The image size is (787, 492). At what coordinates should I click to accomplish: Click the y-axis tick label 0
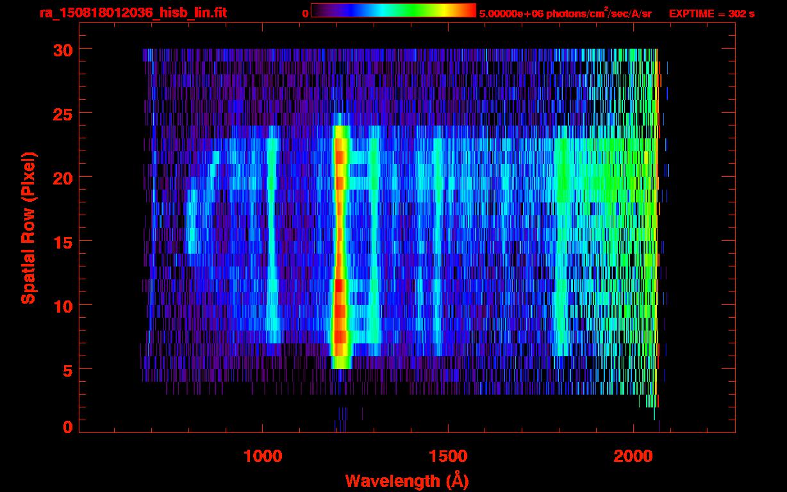pos(67,427)
